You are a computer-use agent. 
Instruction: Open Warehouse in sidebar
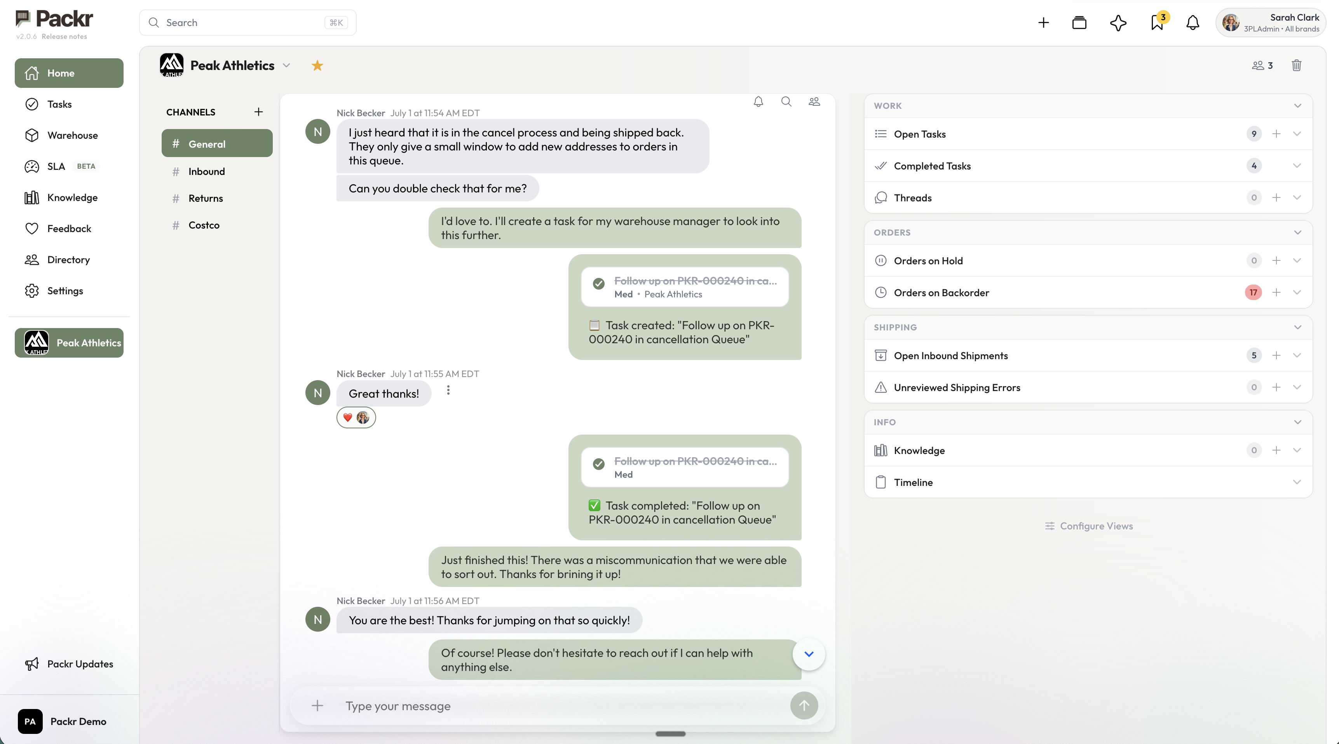point(69,135)
